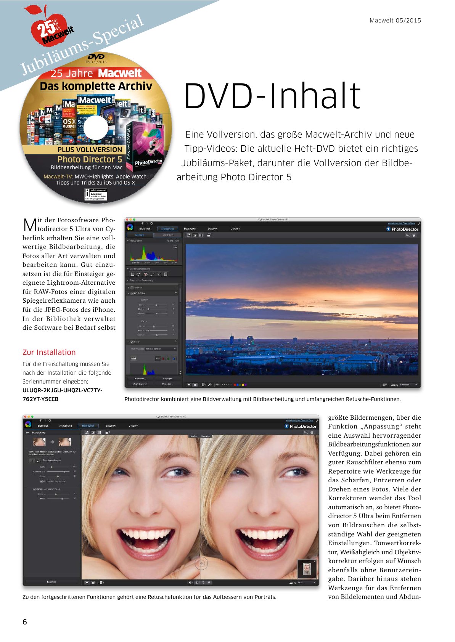Expand the Tonwert section arrow

pyautogui.click(x=129, y=288)
